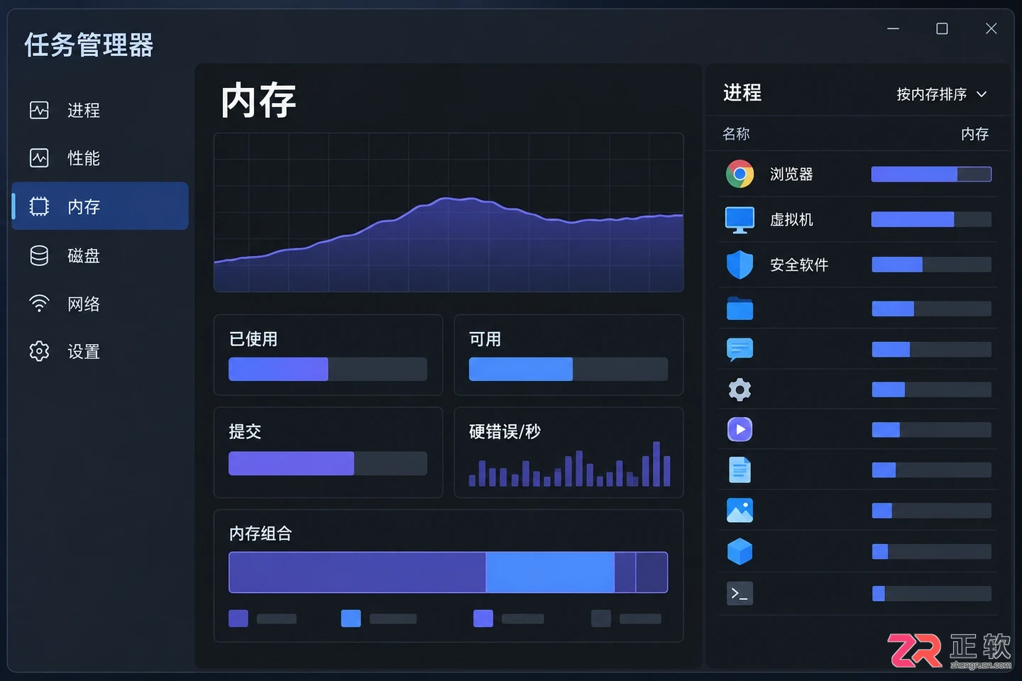Click the memory usage history graph
The width and height of the screenshot is (1022, 681).
tap(449, 212)
